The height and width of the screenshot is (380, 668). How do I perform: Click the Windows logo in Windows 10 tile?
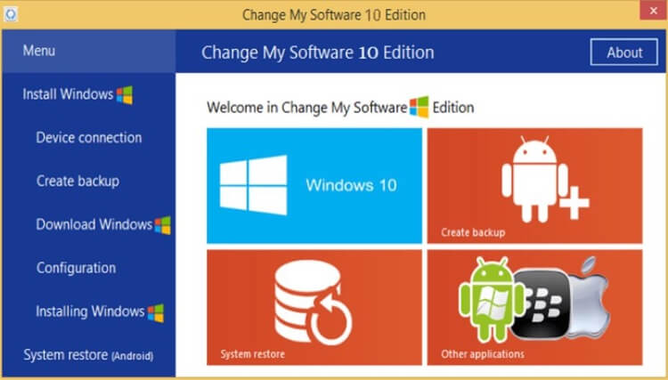coord(253,184)
